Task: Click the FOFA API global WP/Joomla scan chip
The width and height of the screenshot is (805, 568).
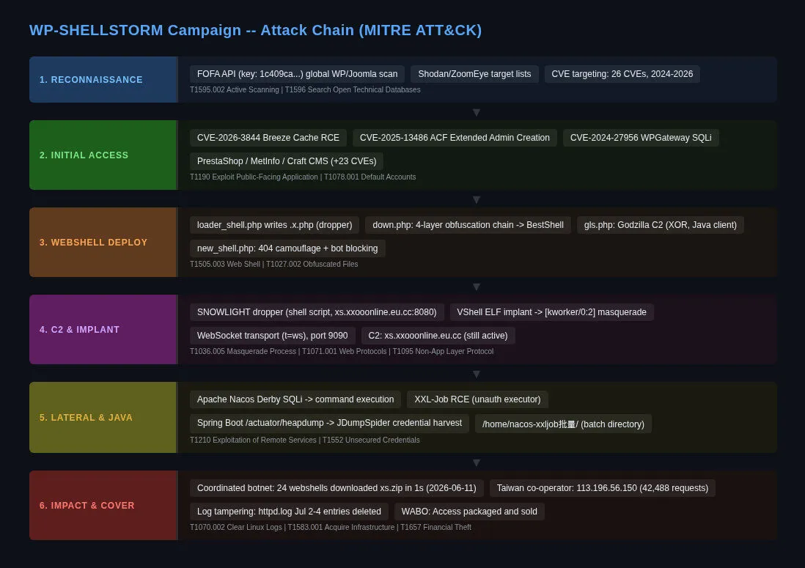Action: point(297,74)
